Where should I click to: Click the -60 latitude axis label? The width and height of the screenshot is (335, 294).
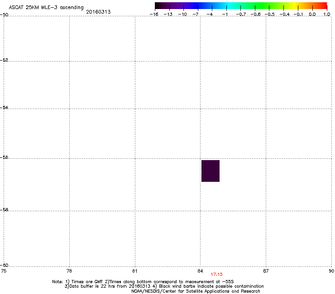pyautogui.click(x=4, y=265)
